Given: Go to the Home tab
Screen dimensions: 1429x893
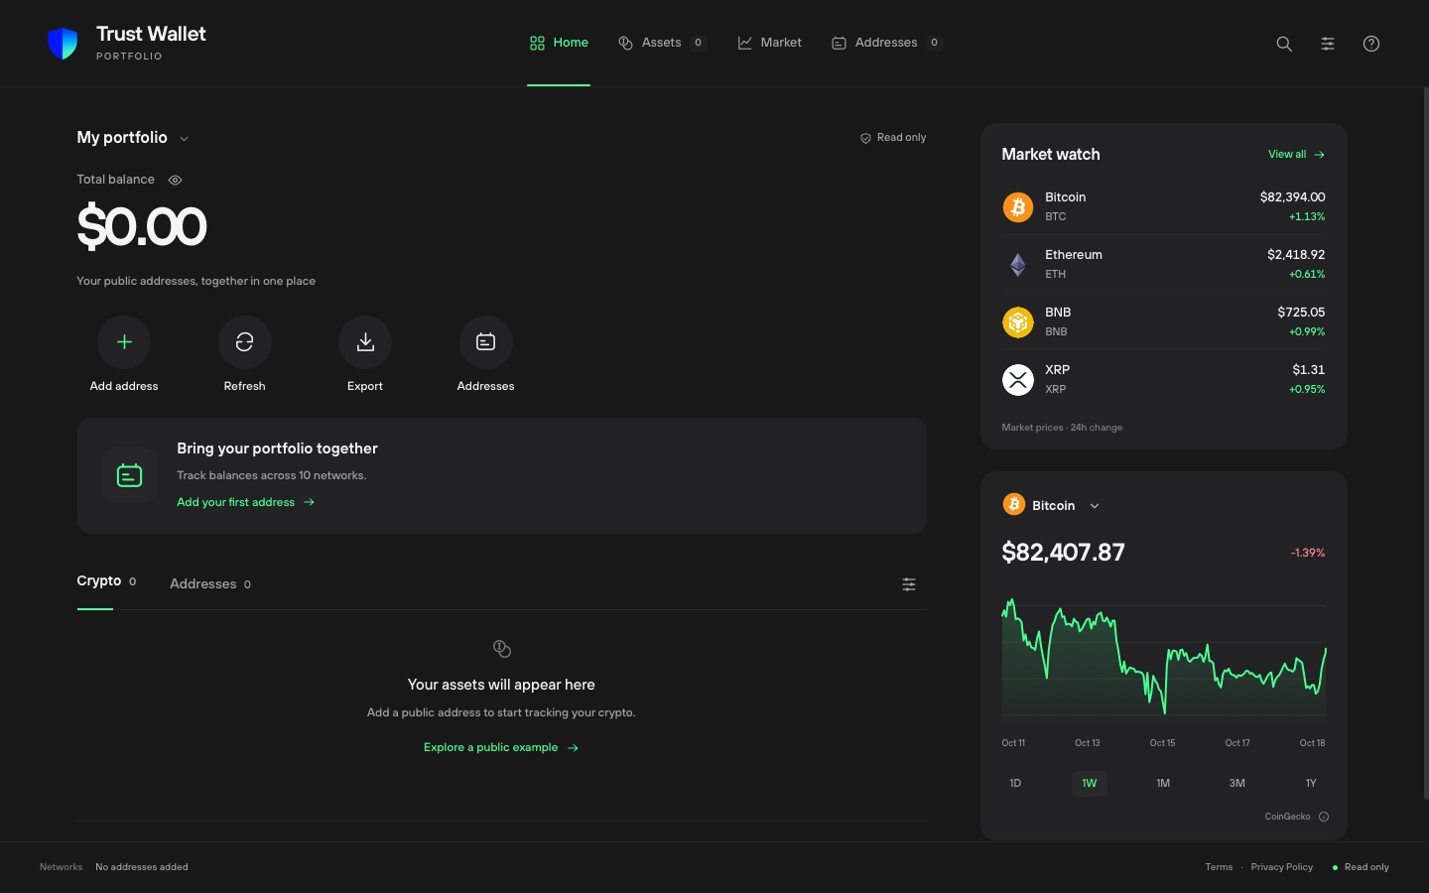Looking at the screenshot, I should 559,43.
